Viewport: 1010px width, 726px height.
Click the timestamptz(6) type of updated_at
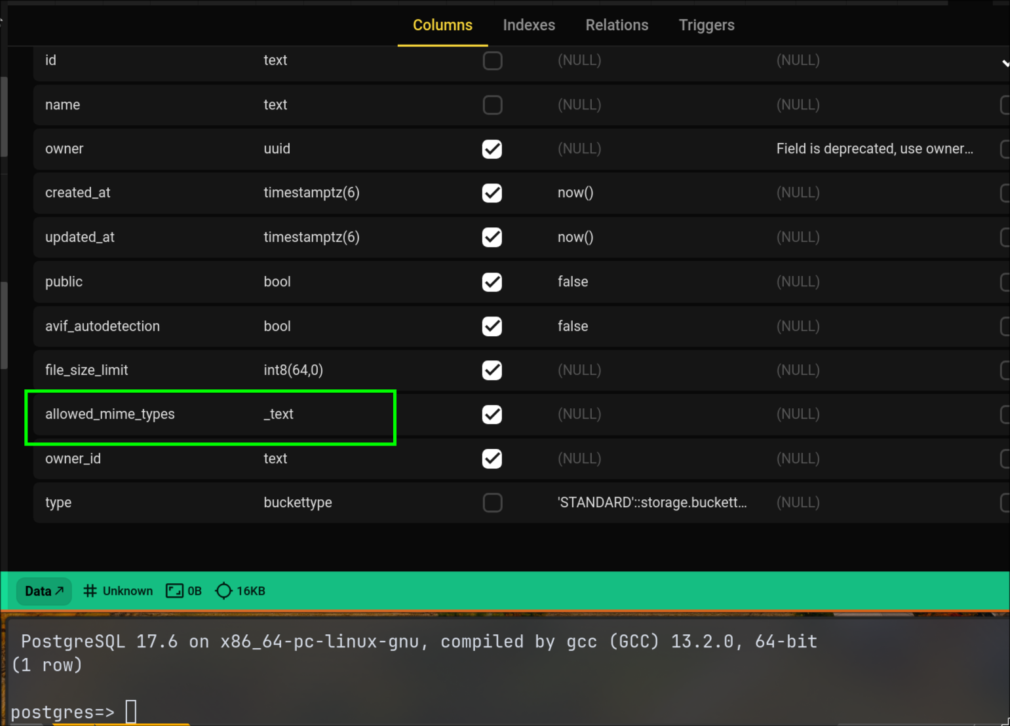coord(311,237)
